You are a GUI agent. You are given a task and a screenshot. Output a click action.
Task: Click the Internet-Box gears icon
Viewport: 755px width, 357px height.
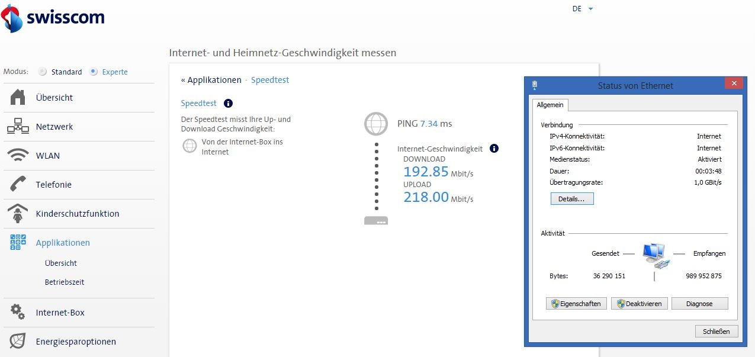pyautogui.click(x=18, y=313)
